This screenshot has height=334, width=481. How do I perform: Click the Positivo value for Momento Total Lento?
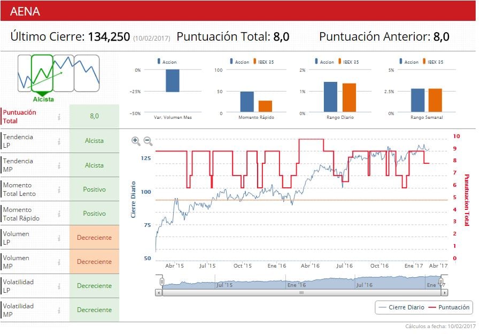click(94, 189)
